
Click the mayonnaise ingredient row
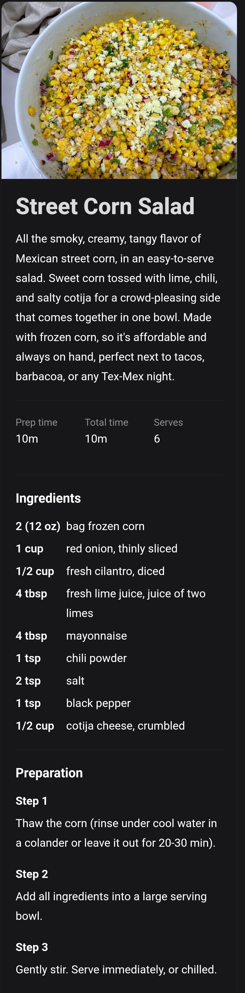119,636
